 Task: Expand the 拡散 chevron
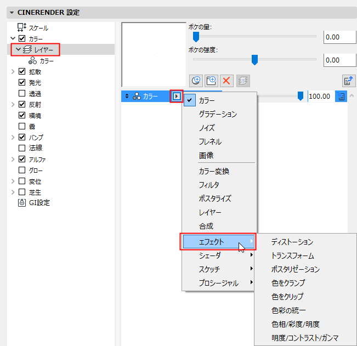click(13, 71)
